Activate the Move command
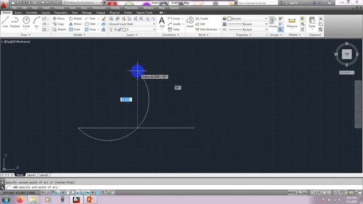This screenshot has width=363, height=204. click(58, 19)
